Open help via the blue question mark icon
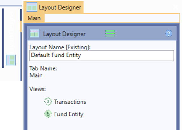 pos(169,34)
